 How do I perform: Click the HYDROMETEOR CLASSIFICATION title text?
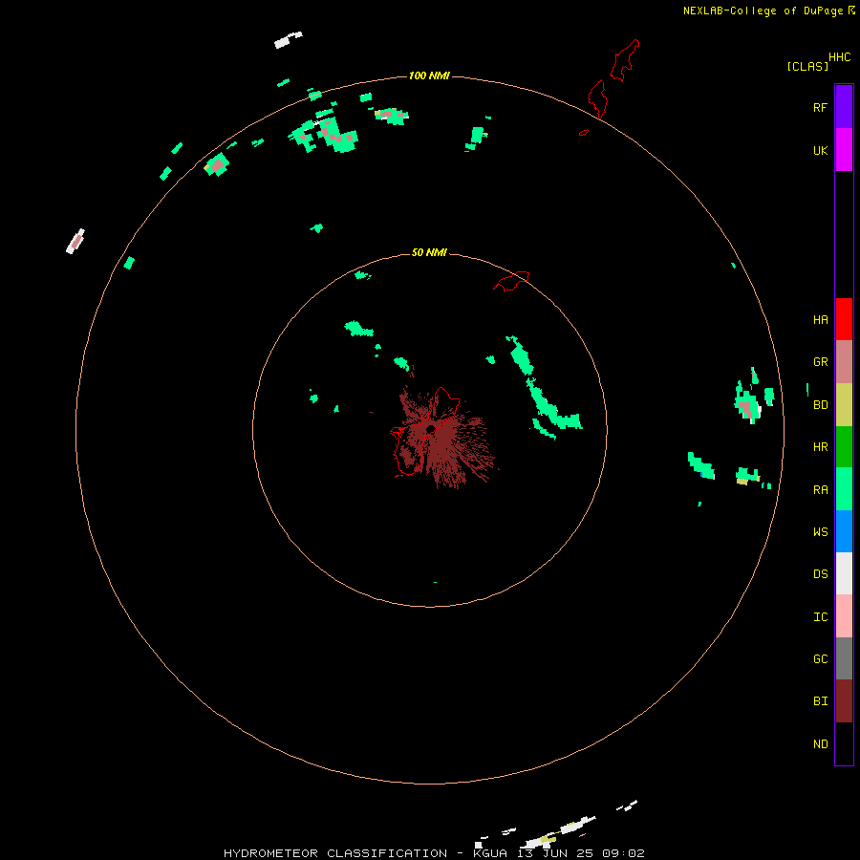point(335,853)
